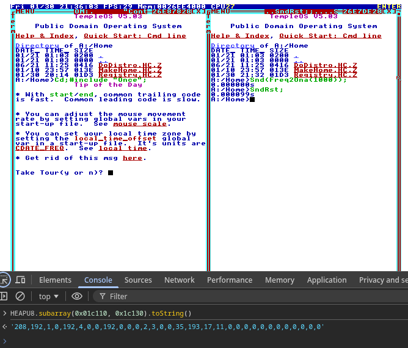Select the Memory tab in DevTools
This screenshot has width=408, height=348.
point(280,280)
